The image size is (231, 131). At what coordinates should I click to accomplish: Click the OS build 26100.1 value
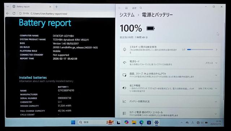pos(75,47)
